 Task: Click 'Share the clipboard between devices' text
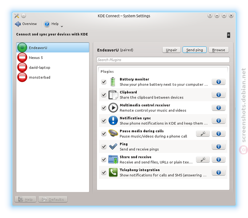click(x=152, y=97)
